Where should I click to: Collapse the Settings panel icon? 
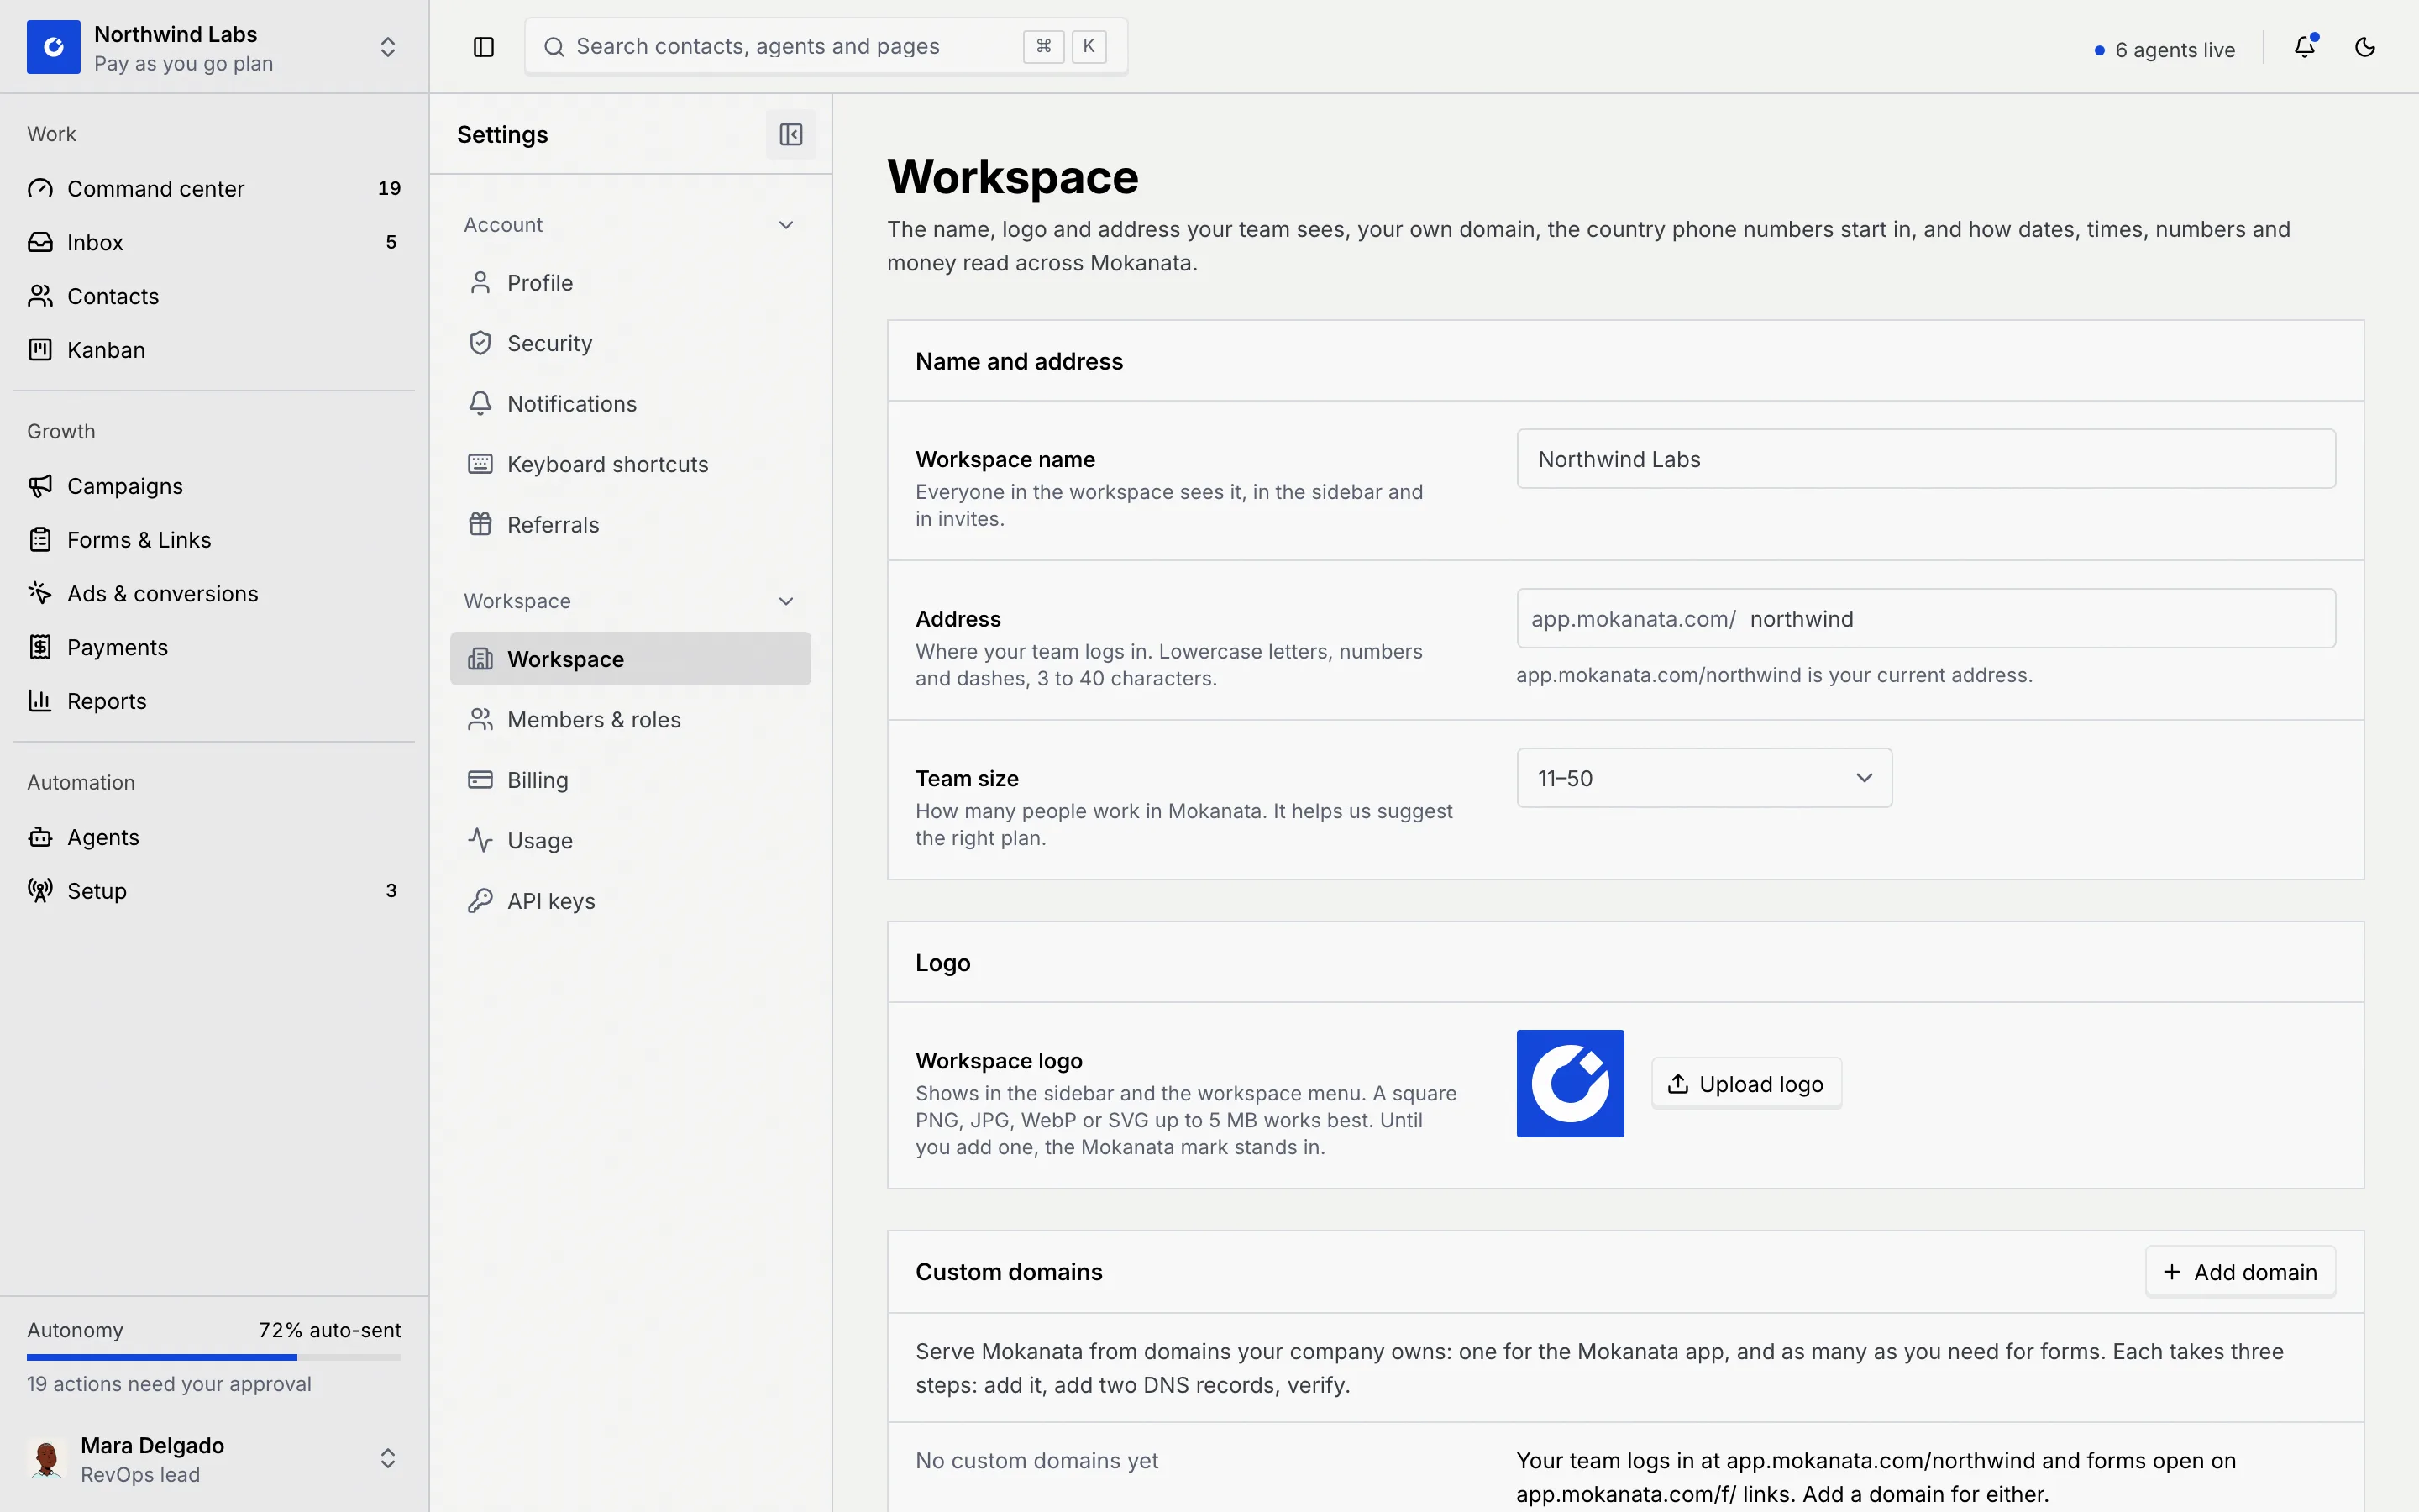pos(790,134)
